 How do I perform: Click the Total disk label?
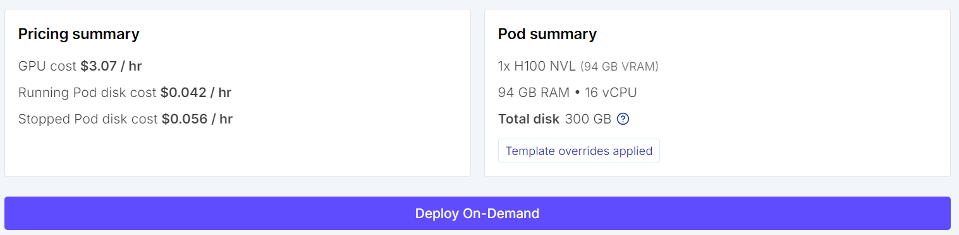coord(529,118)
